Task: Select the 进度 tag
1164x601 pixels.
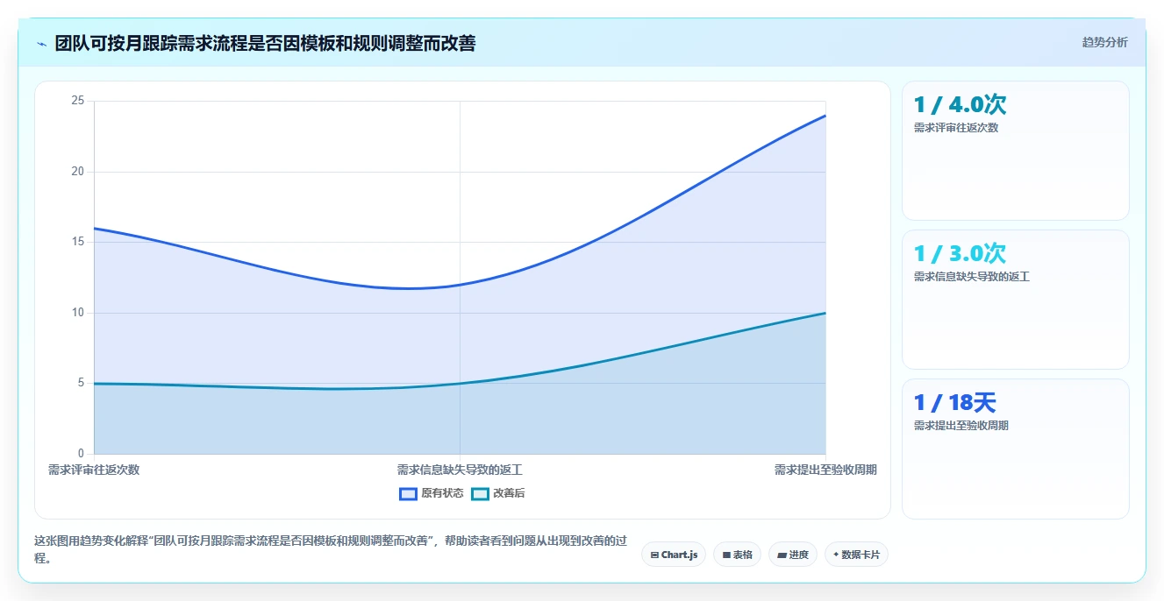Action: click(x=792, y=555)
